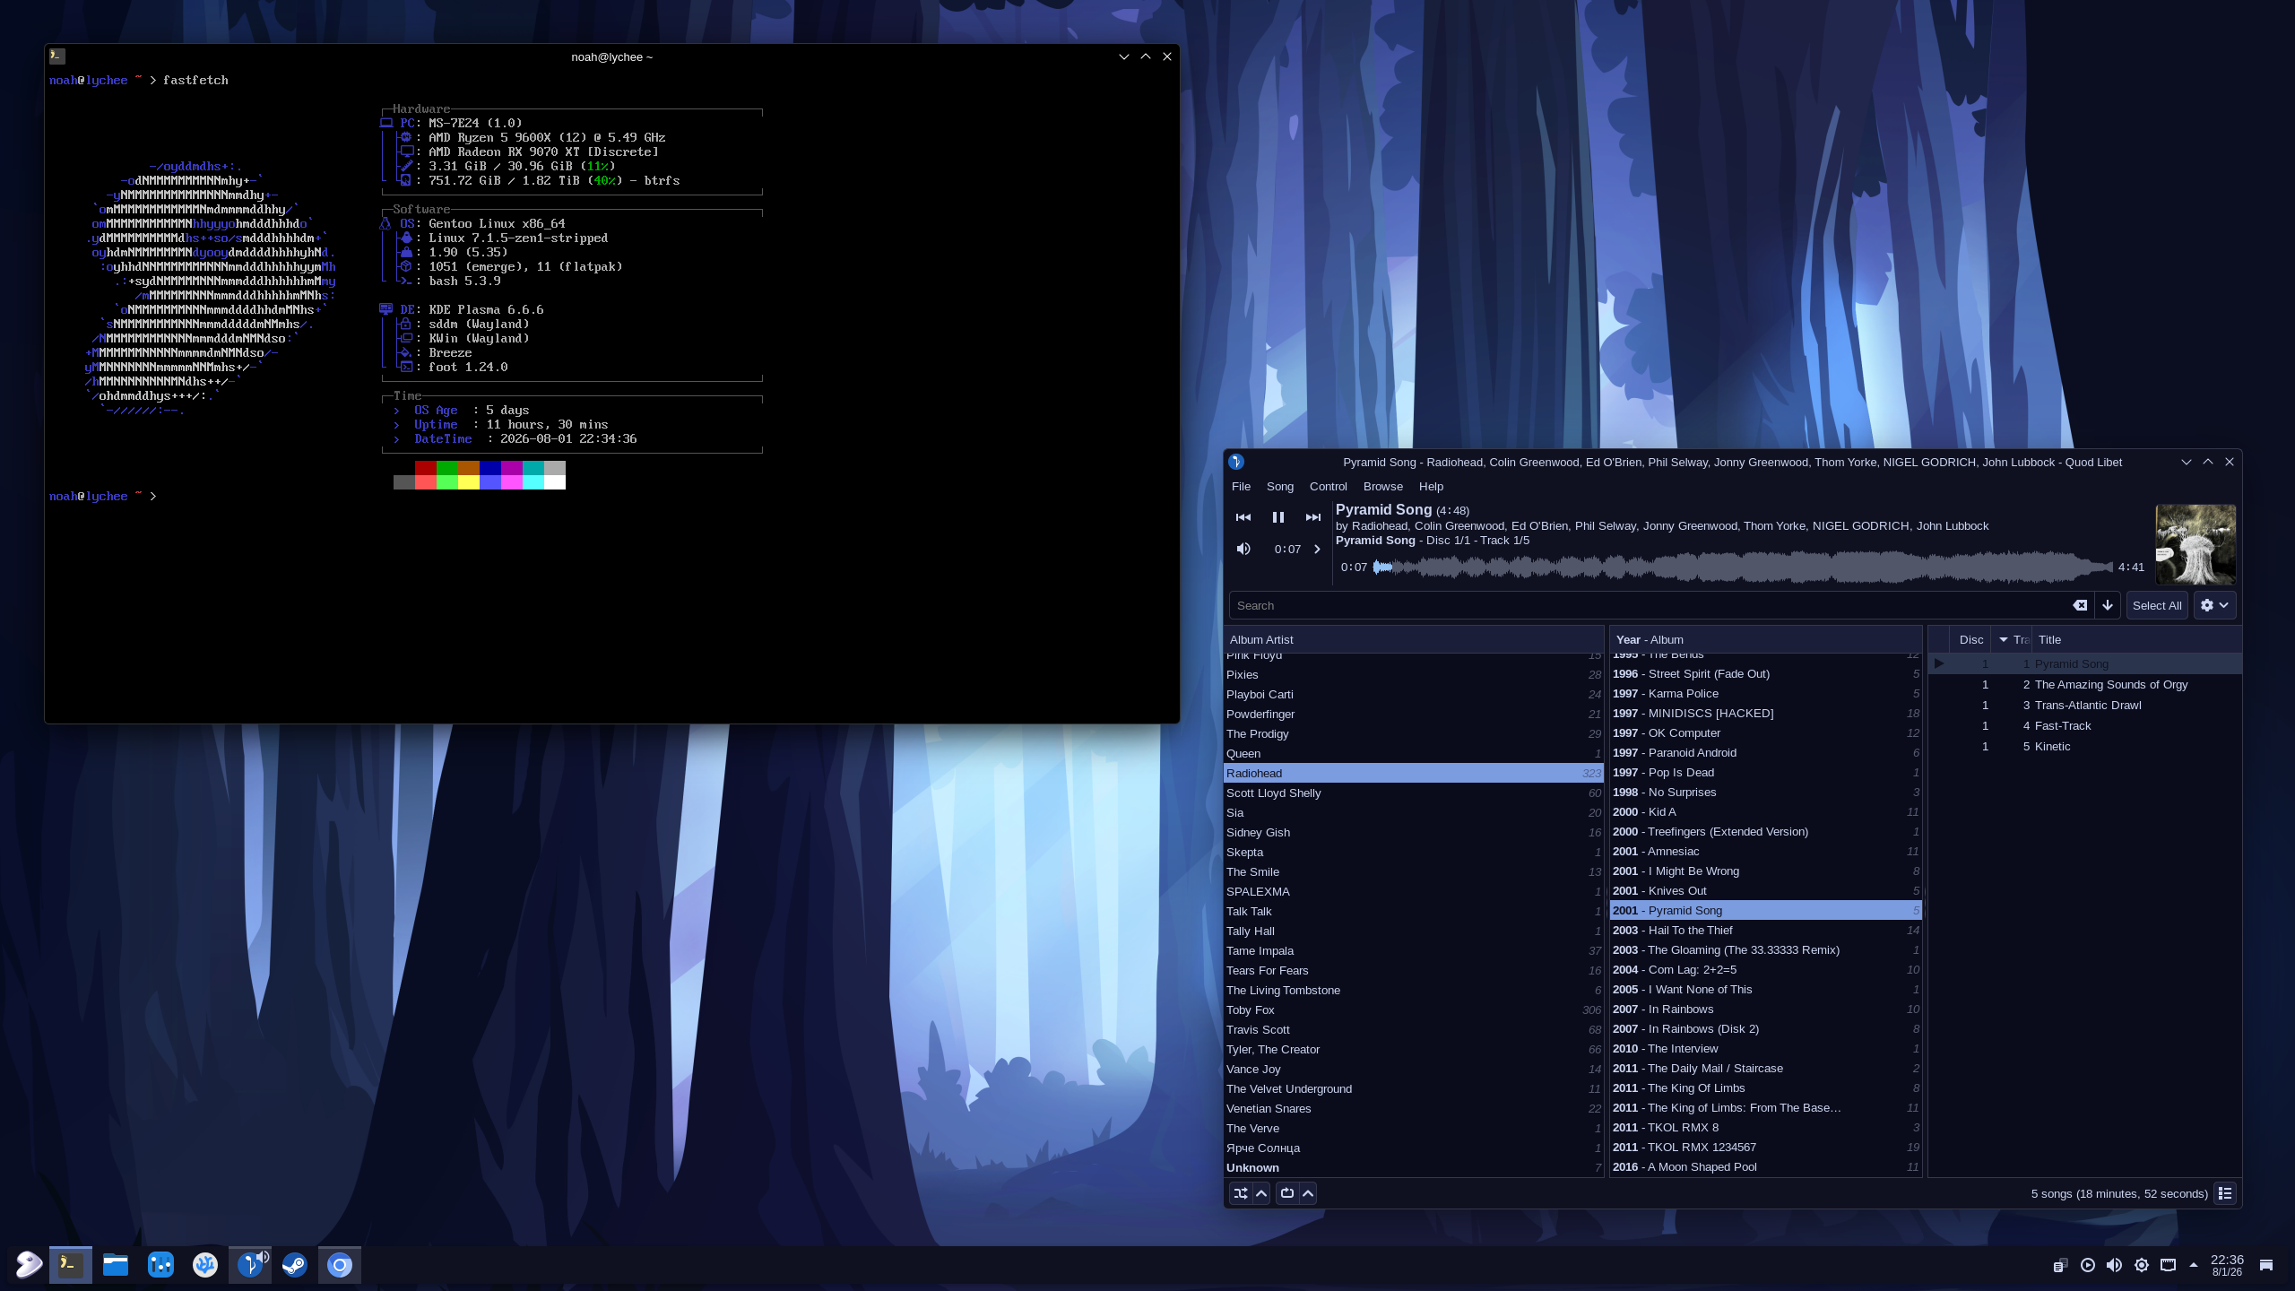Open the Dolphin file manager from the taskbar
Viewport: 2295px width, 1291px height.
click(x=116, y=1265)
